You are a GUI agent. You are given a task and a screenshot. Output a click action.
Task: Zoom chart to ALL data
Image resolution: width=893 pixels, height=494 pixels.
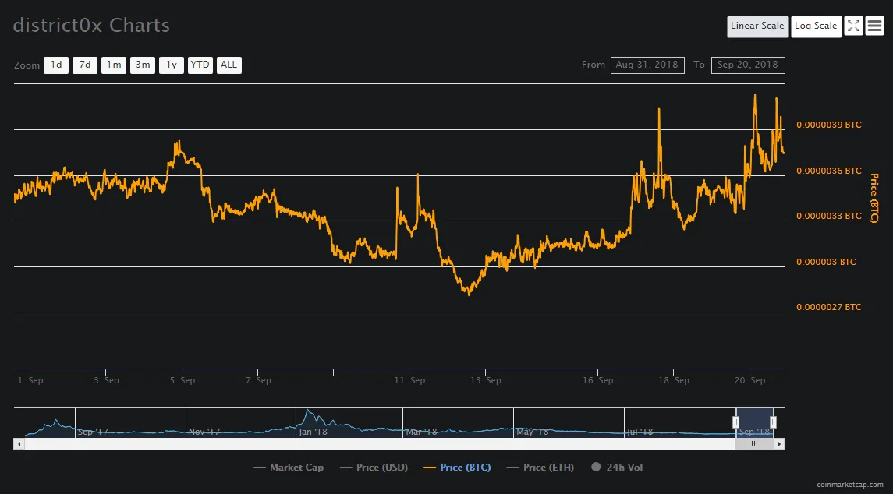pos(229,65)
